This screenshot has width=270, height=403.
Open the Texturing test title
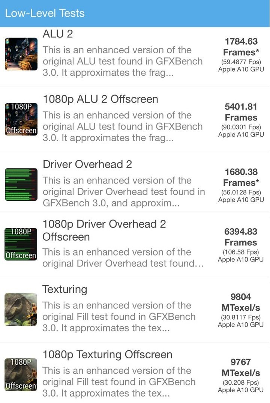coord(65,290)
